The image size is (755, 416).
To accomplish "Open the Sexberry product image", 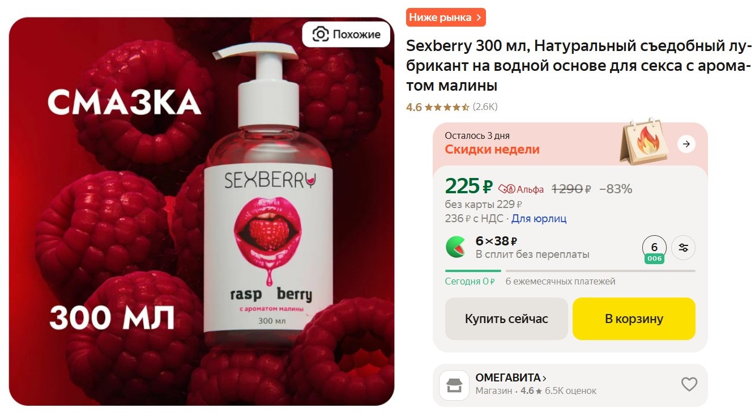I will (x=202, y=211).
